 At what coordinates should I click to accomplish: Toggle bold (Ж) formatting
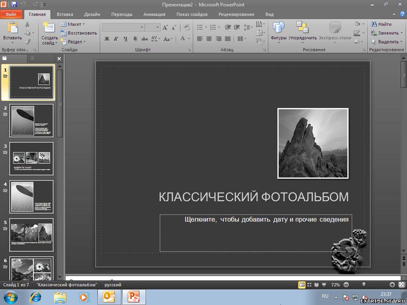(x=107, y=39)
